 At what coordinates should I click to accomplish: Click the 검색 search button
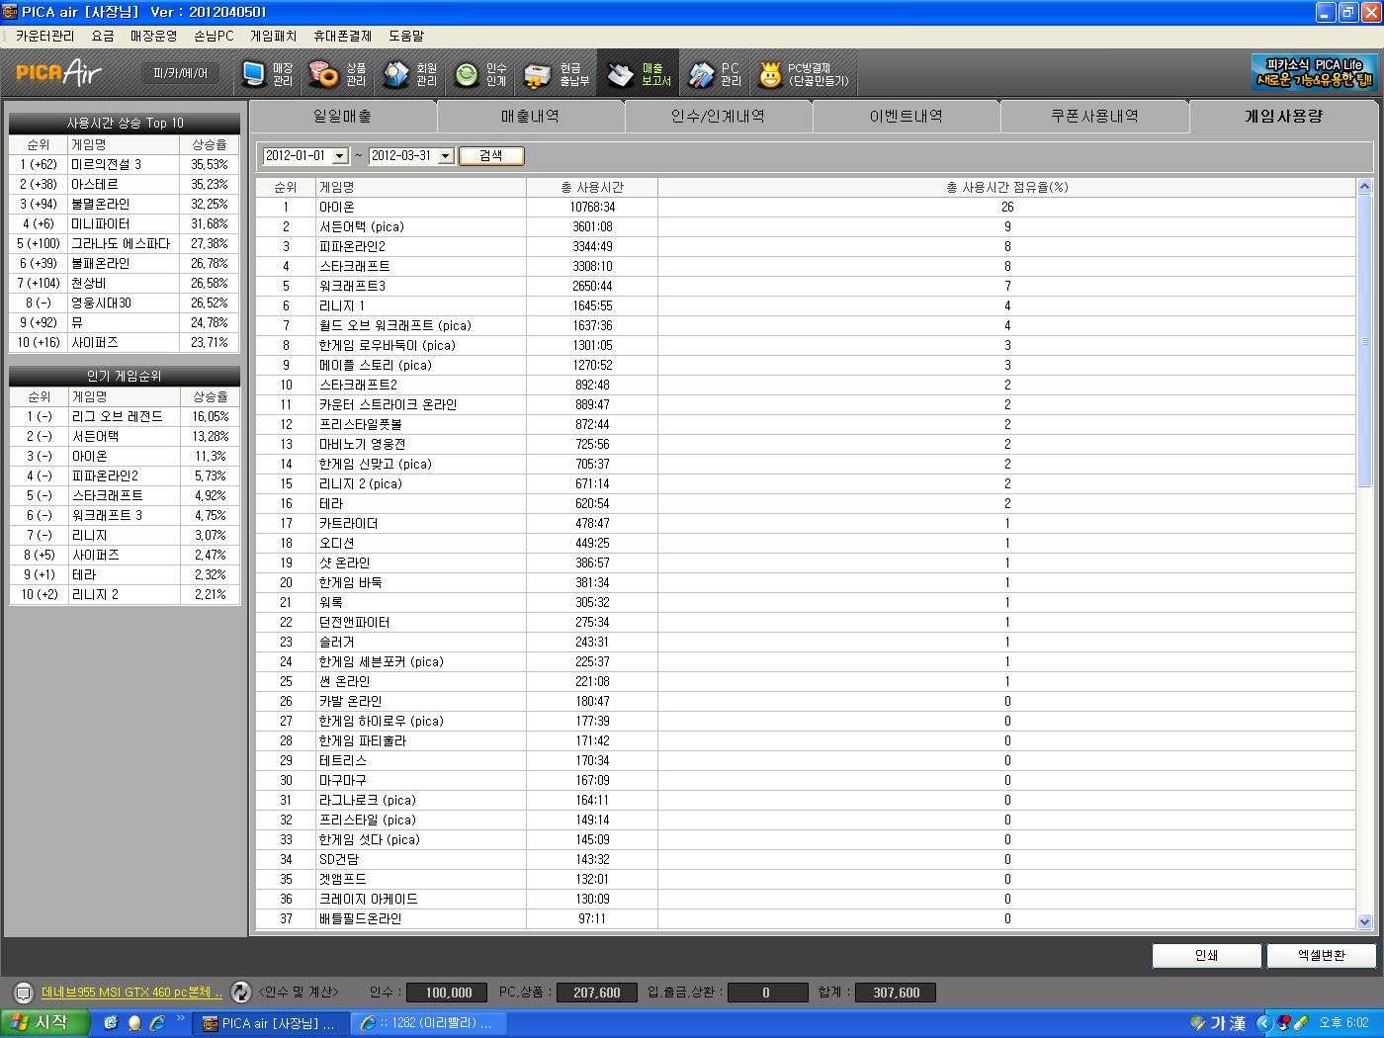(x=491, y=156)
